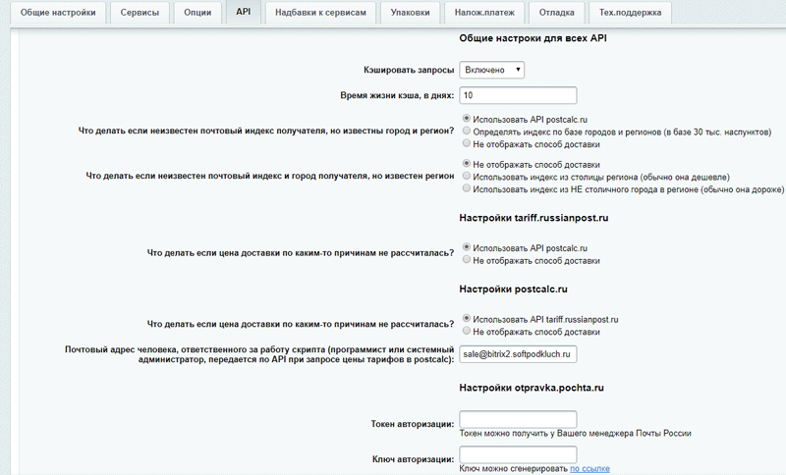Screen dimensions: 786x475
Task: Open the Отладка tab
Action: tap(558, 13)
